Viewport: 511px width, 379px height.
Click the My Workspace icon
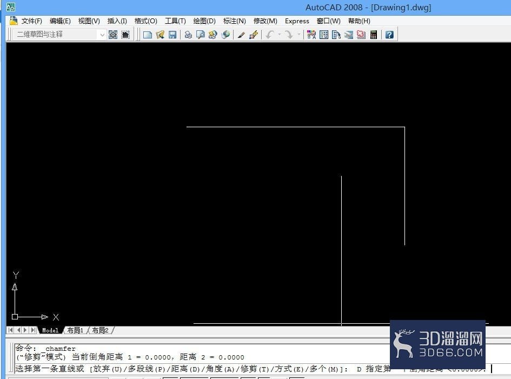[x=125, y=35]
